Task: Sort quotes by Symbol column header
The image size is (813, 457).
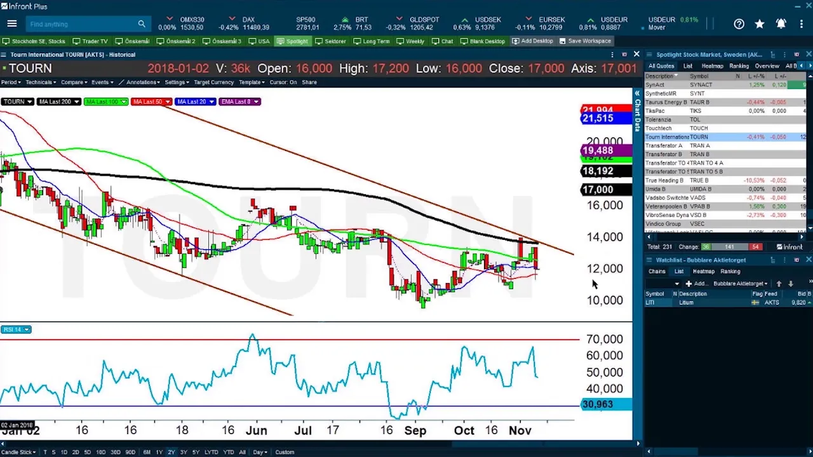Action: [x=699, y=76]
